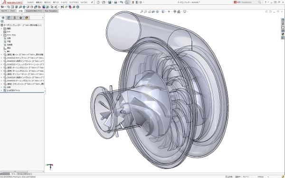The height and width of the screenshot is (178, 285).
Task: Open the DisplayManager appearance sphere tab
Action: [27, 18]
